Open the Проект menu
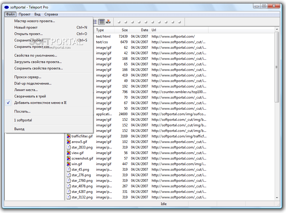Image resolution: width=286 pixels, height=213 pixels. pos(25,14)
